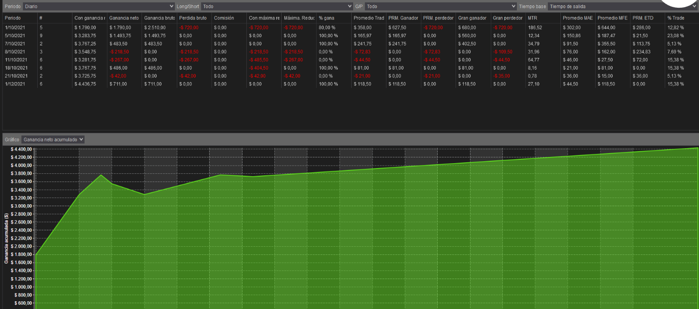Sort by the % Trade column

pyautogui.click(x=676, y=18)
